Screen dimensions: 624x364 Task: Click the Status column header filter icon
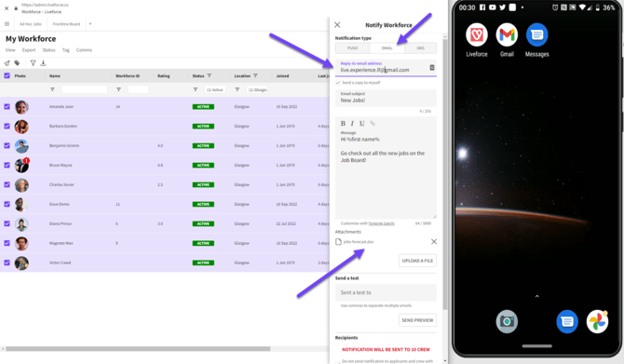point(210,75)
